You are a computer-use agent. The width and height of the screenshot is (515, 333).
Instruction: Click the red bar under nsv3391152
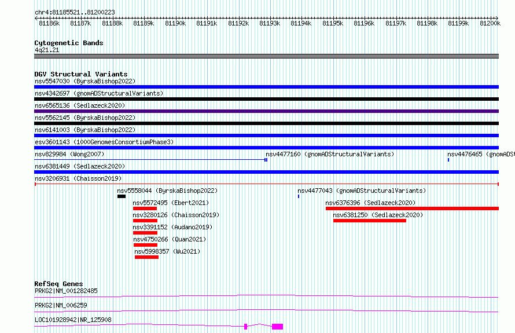145,233
